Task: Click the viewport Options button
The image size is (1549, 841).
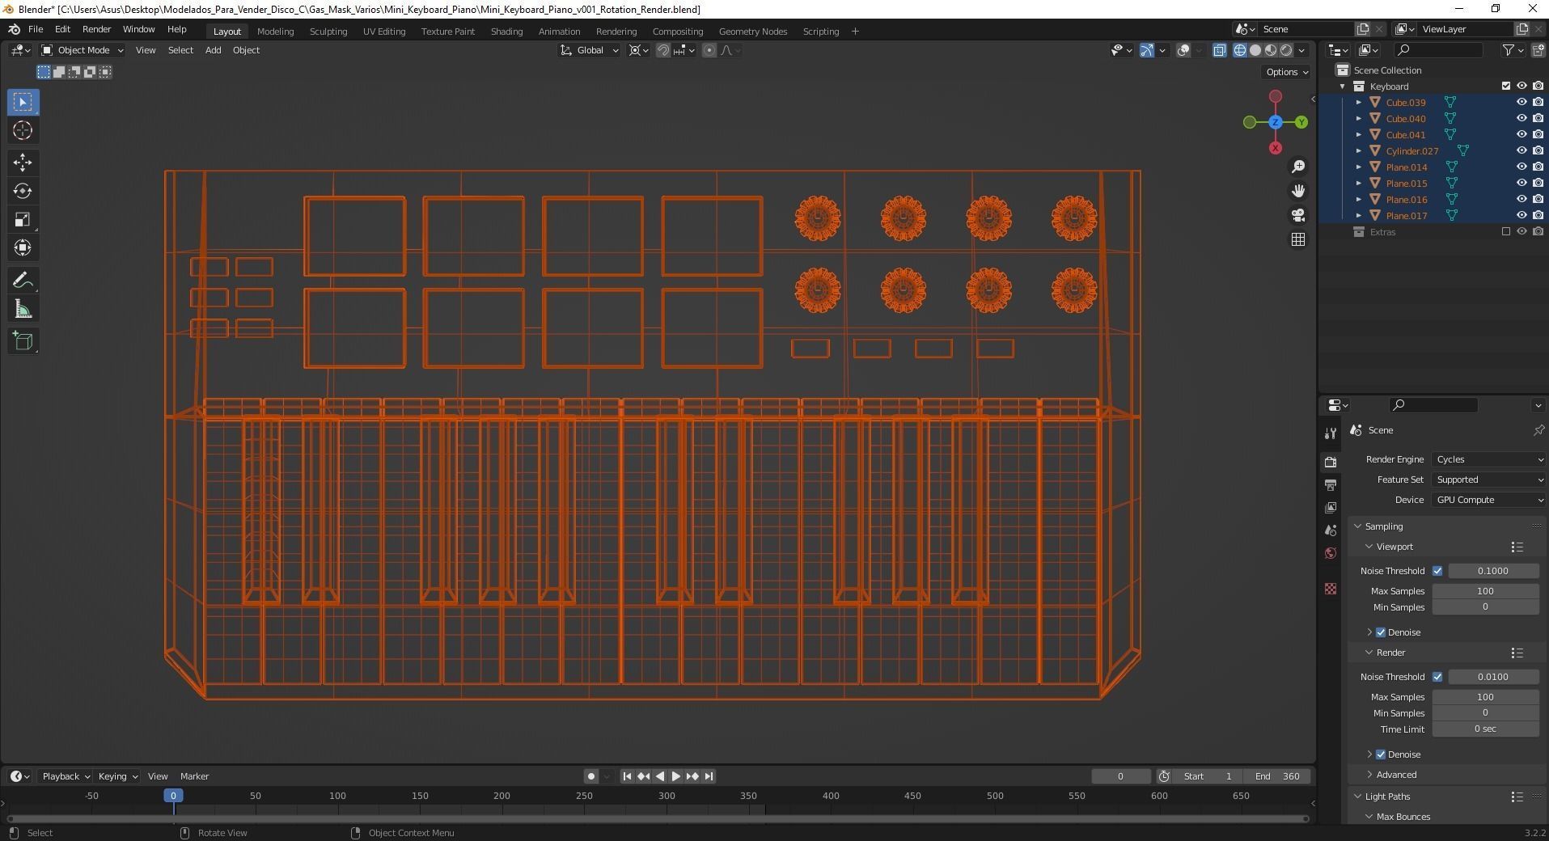Action: (x=1286, y=72)
